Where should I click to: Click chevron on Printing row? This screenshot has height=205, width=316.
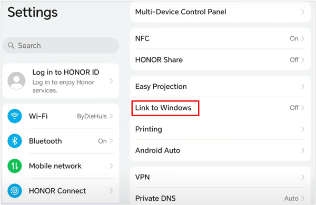303,129
